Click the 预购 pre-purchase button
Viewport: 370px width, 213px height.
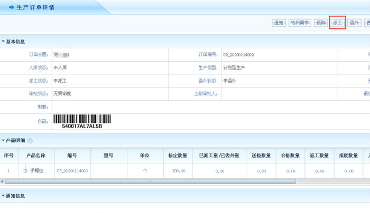320,23
